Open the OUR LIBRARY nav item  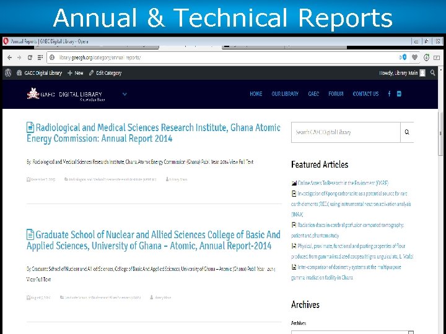(285, 94)
